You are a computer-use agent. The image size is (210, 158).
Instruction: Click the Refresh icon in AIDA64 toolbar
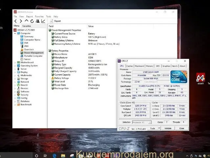(32, 21)
